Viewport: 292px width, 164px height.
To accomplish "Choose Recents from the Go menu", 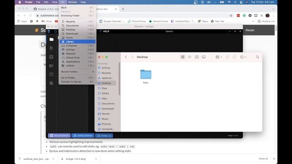I will [77, 21].
